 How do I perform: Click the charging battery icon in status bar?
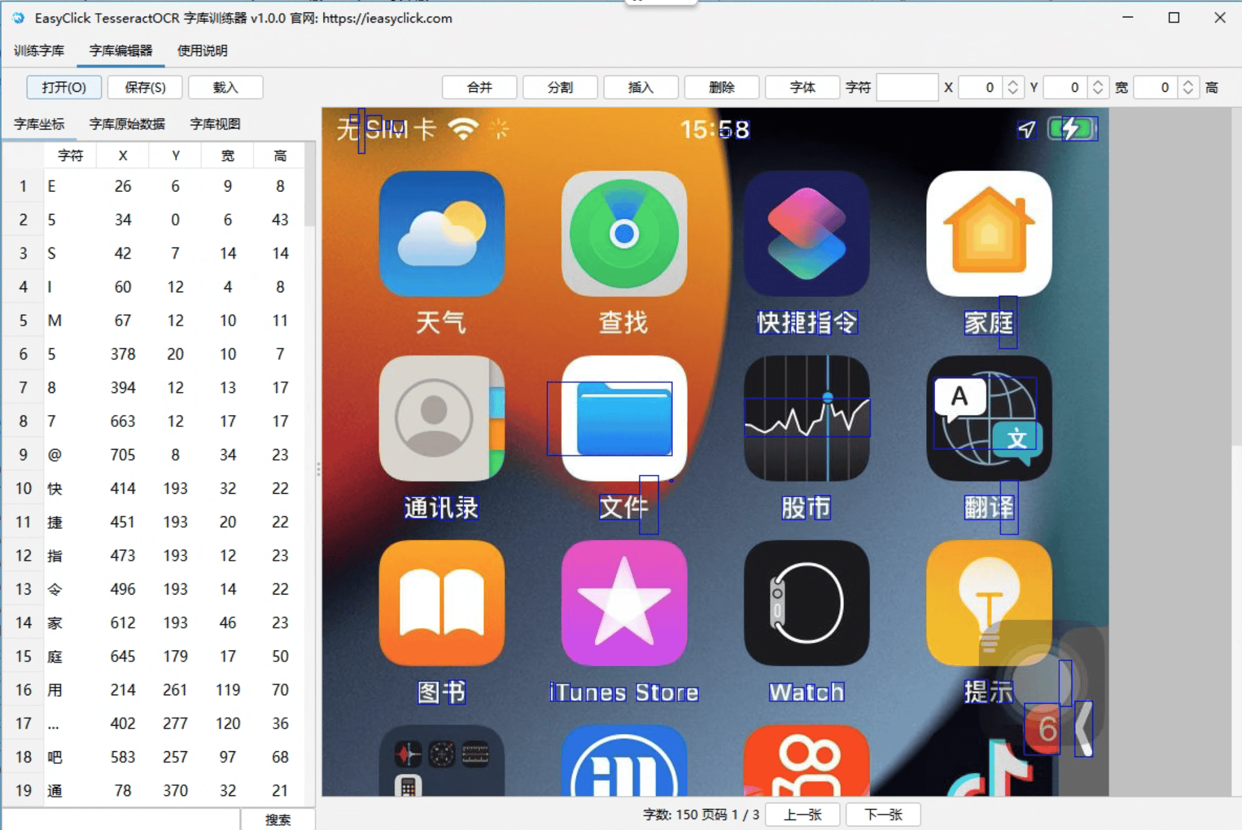pyautogui.click(x=1073, y=129)
